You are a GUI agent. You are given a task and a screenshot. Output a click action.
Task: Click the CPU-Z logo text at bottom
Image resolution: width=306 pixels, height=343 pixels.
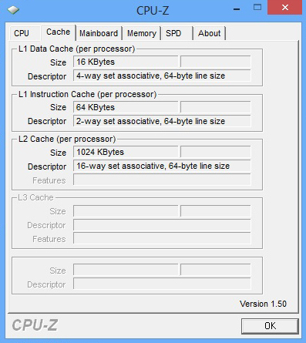35,325
